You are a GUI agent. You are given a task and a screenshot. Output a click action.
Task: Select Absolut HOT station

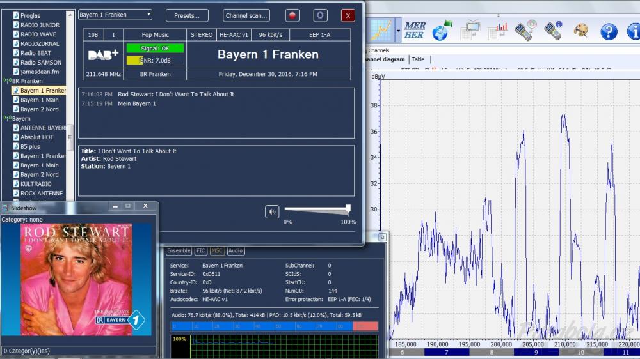[37, 137]
